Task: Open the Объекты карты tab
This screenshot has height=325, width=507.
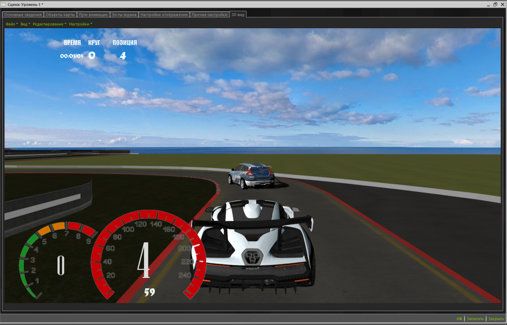Action: [60, 14]
